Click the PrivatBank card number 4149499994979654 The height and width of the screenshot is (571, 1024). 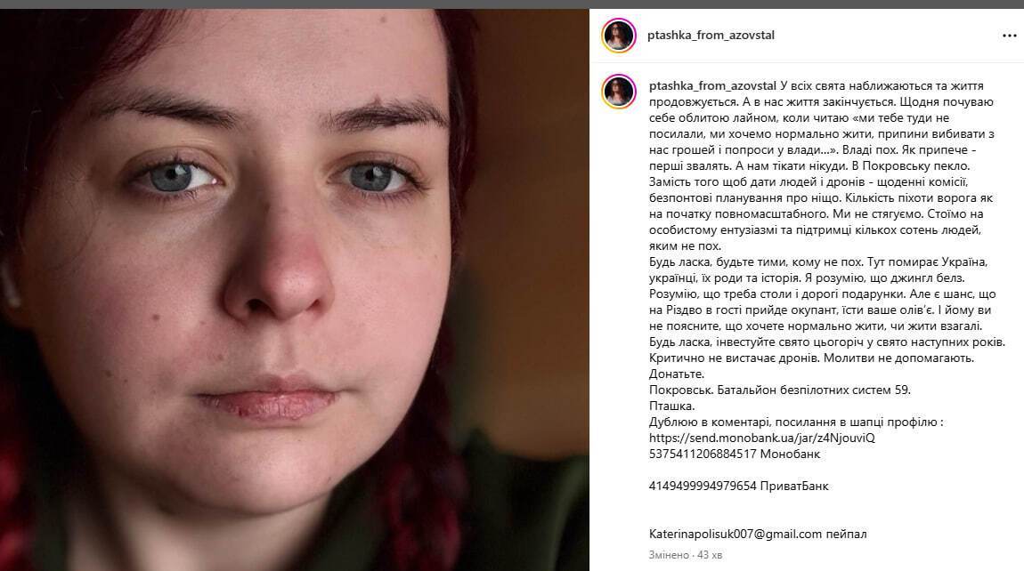703,486
